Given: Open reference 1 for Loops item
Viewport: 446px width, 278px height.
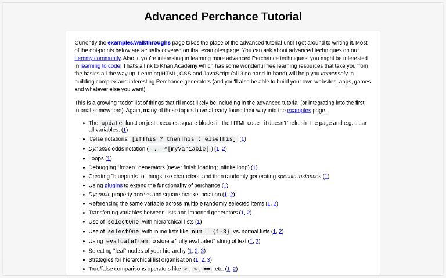Looking at the screenshot, I should coord(109,158).
